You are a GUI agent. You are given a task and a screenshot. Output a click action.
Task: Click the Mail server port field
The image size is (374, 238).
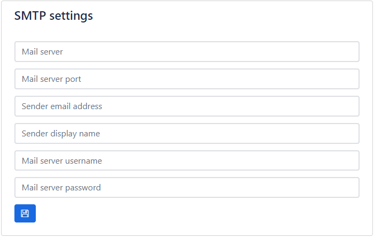pos(186,79)
